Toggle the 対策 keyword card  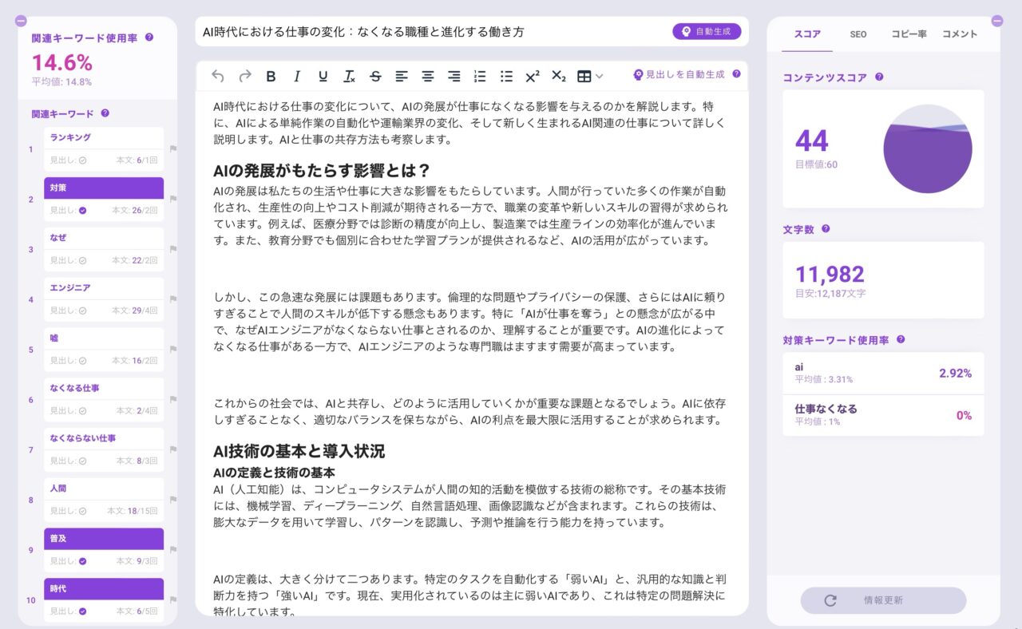pyautogui.click(x=104, y=188)
